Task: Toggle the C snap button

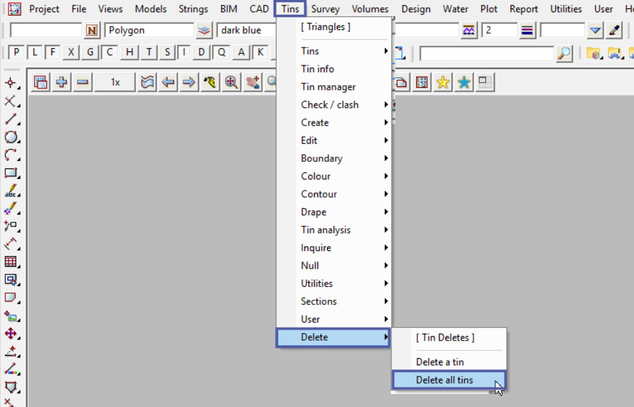Action: (x=109, y=52)
